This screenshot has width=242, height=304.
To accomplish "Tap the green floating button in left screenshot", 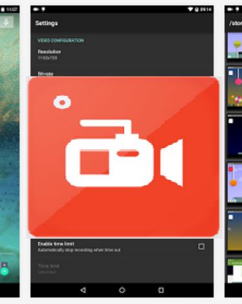I will coord(5,271).
